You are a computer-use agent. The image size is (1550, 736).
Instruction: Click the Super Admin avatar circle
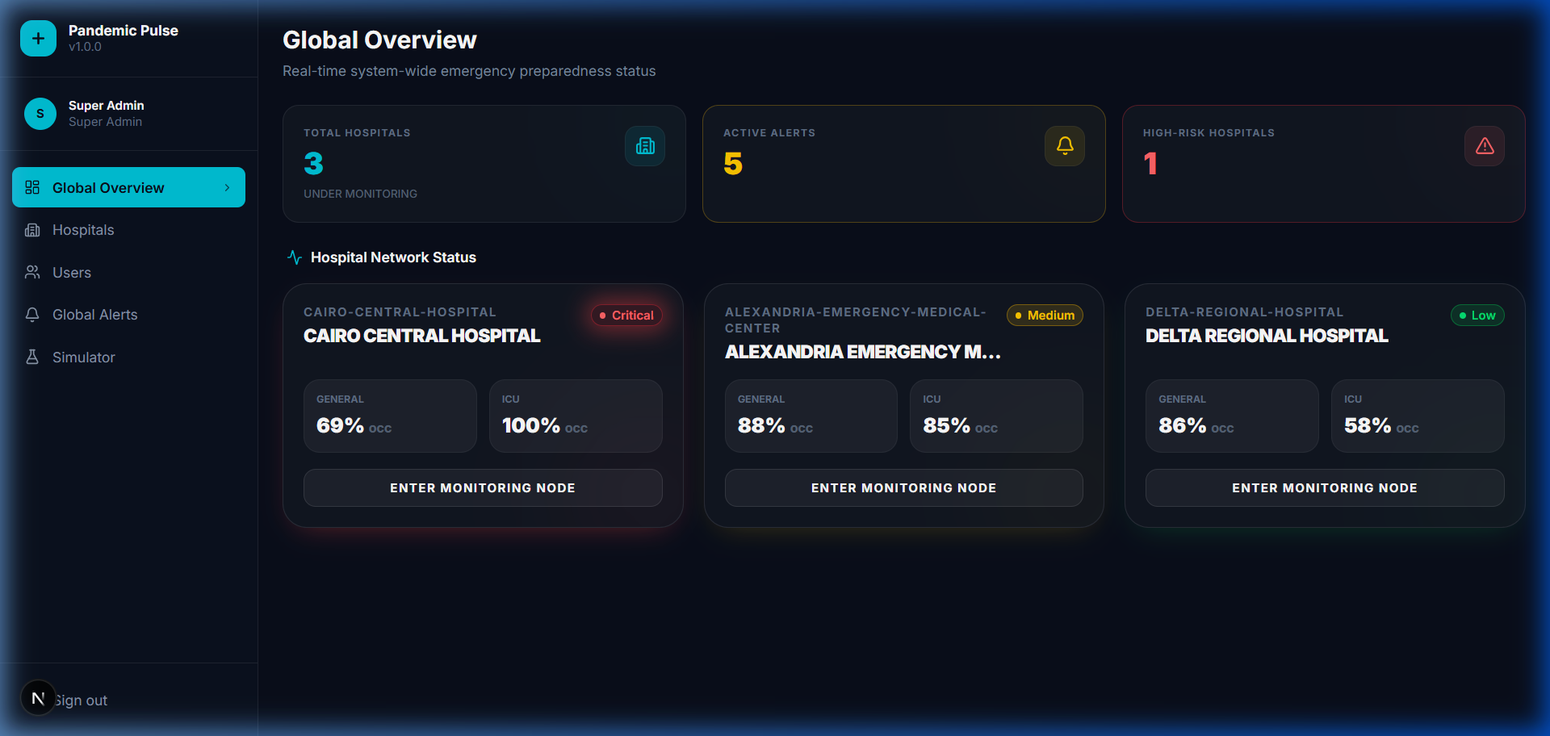coord(40,114)
